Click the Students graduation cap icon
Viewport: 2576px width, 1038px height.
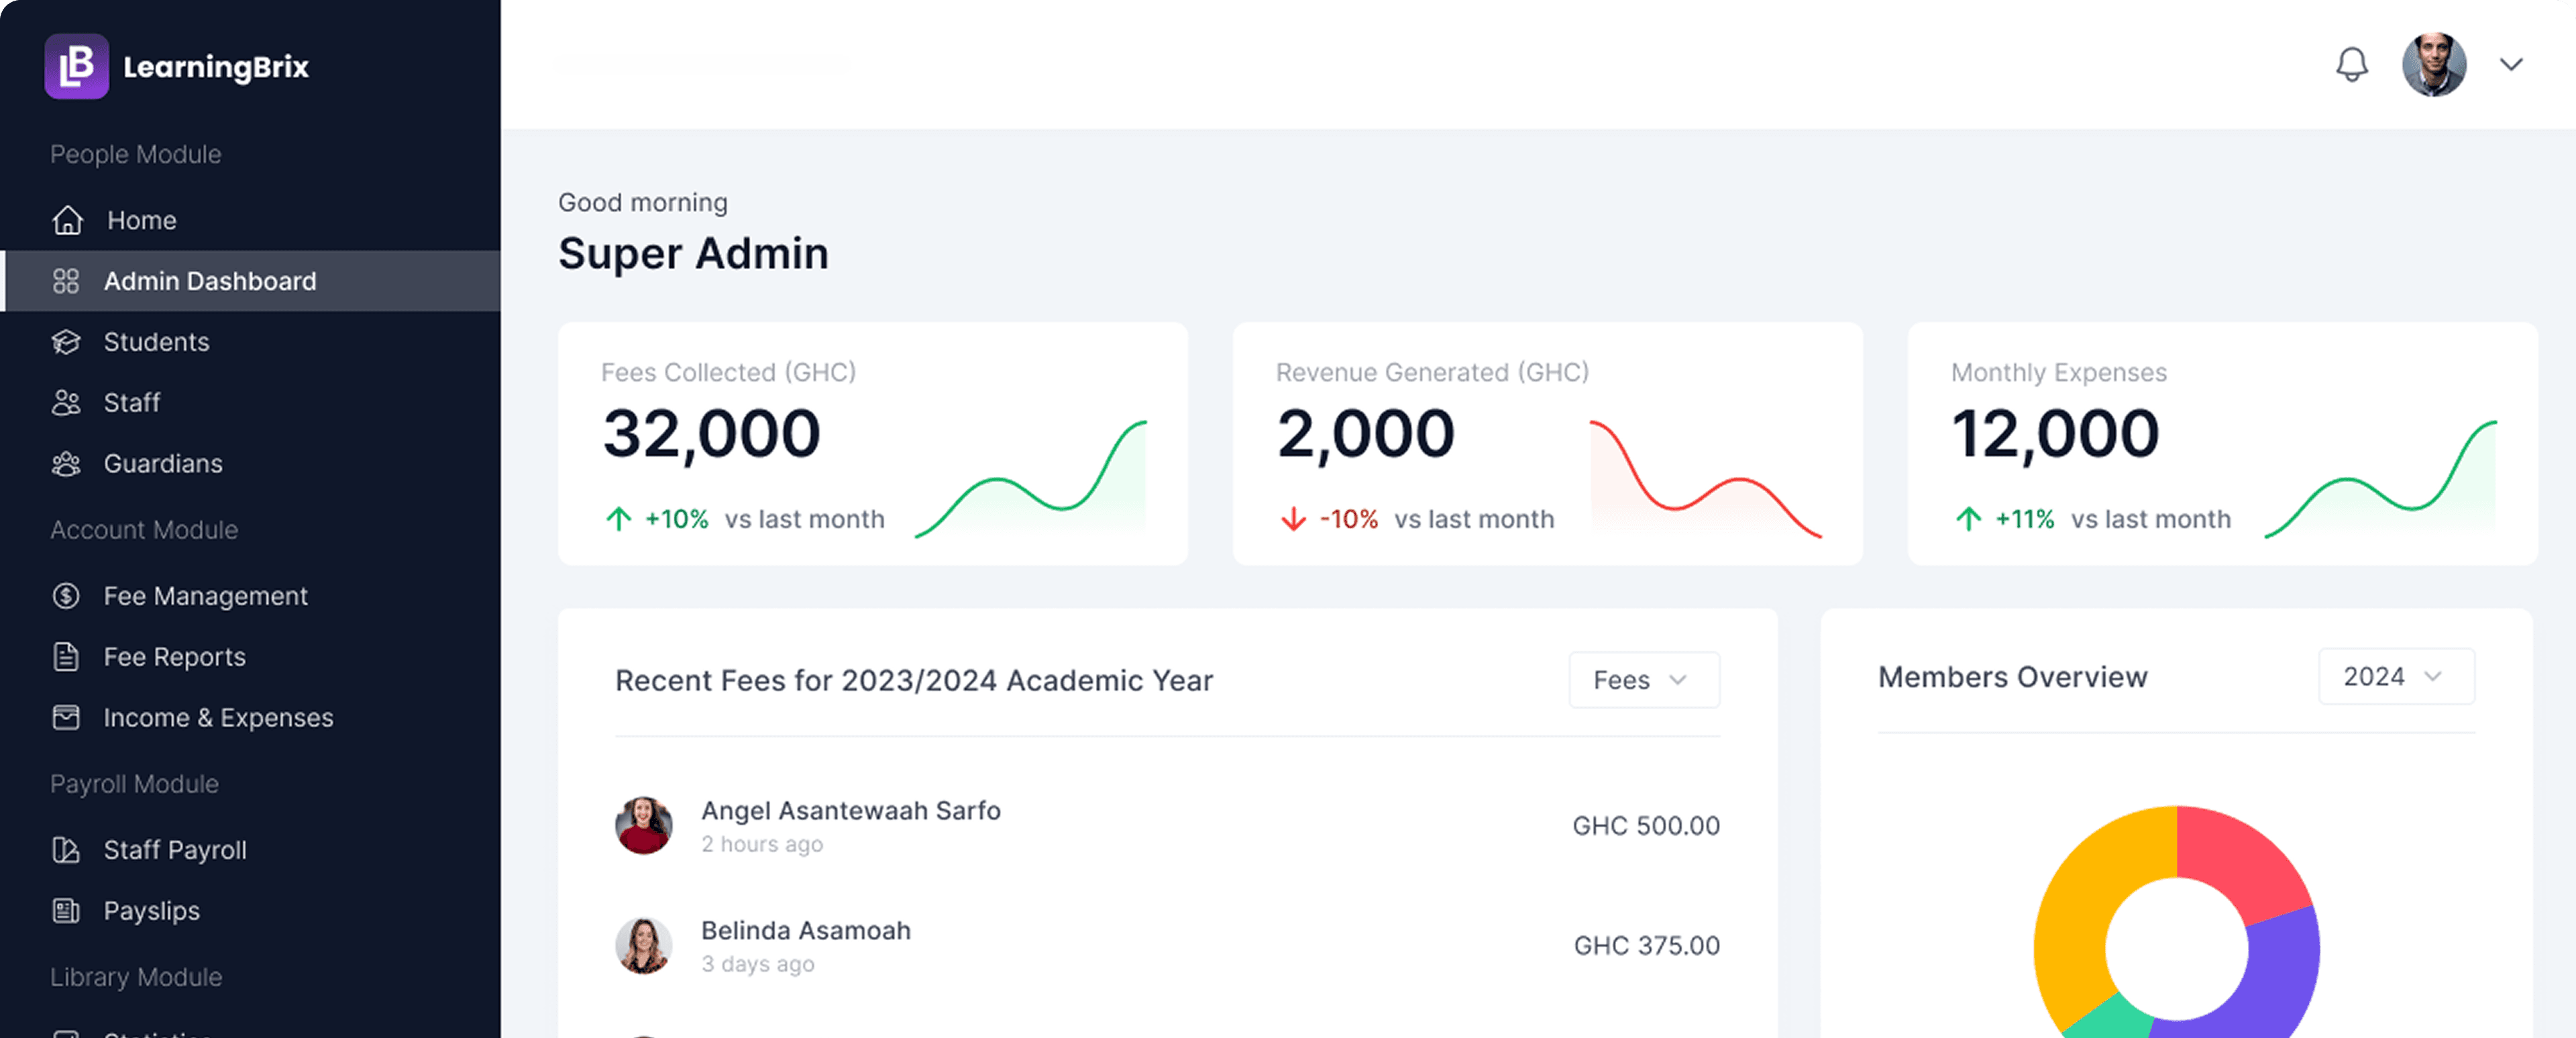66,342
